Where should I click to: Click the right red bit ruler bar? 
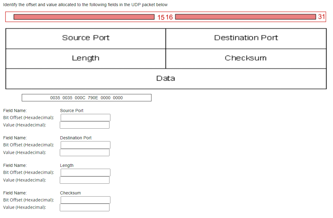tap(245, 17)
